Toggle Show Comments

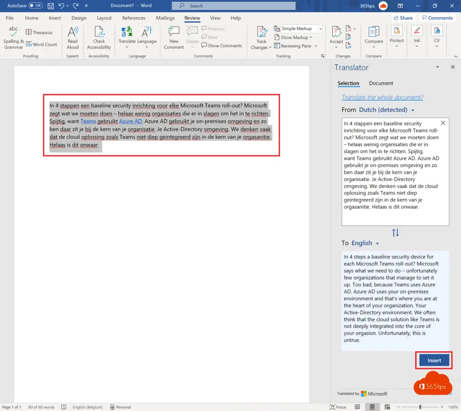(221, 45)
